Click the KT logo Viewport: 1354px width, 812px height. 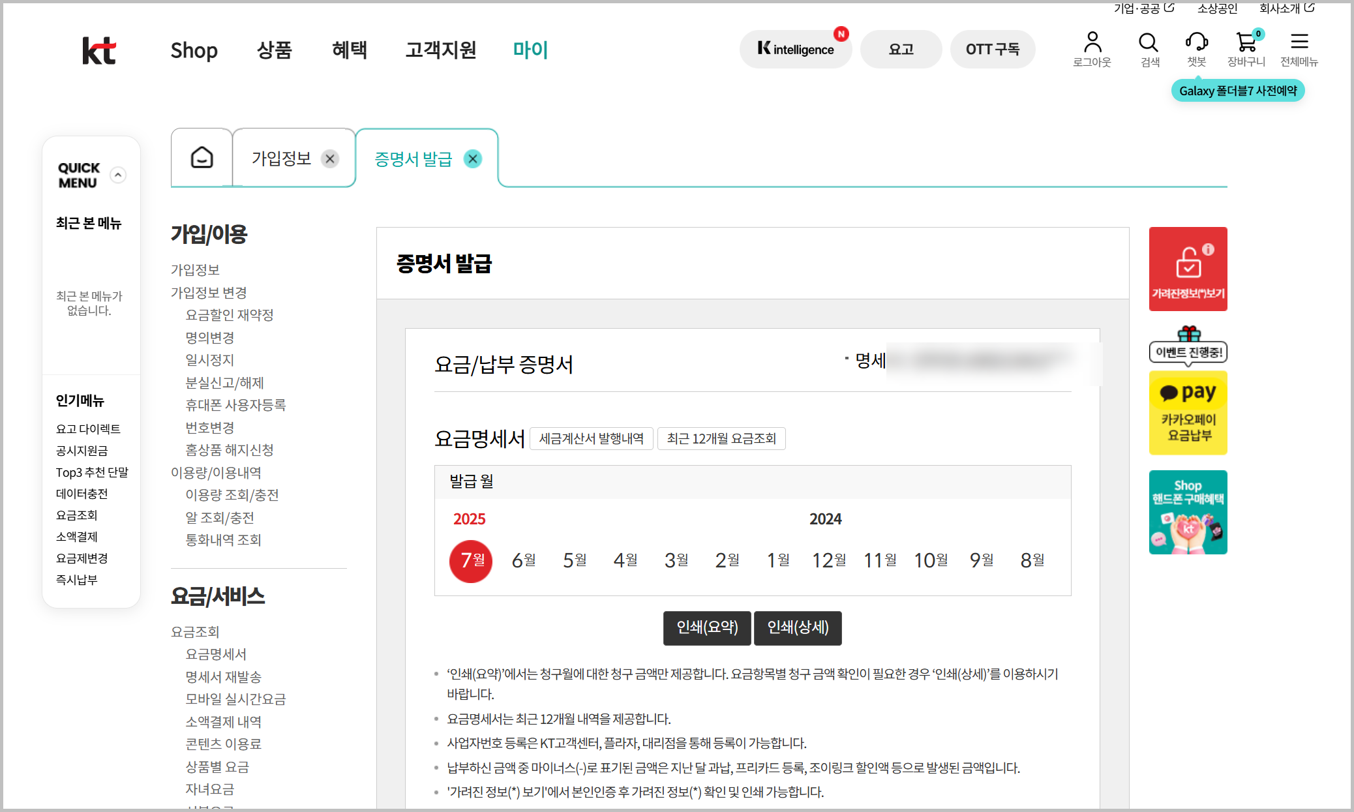point(99,50)
